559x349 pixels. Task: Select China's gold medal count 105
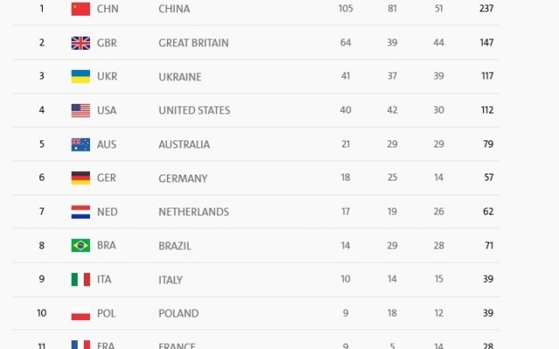[346, 9]
